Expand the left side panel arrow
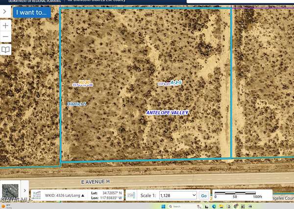 pos(4,12)
